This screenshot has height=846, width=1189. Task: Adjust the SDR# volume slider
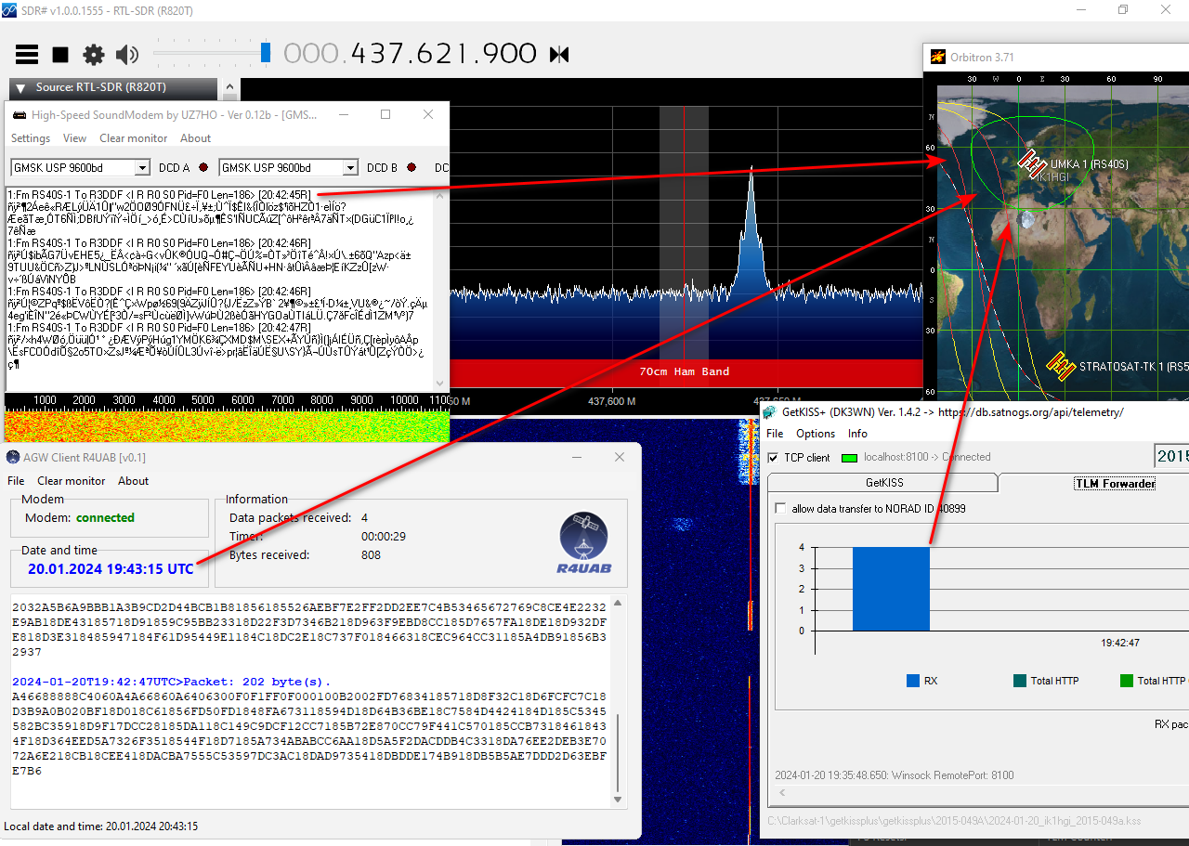point(266,53)
